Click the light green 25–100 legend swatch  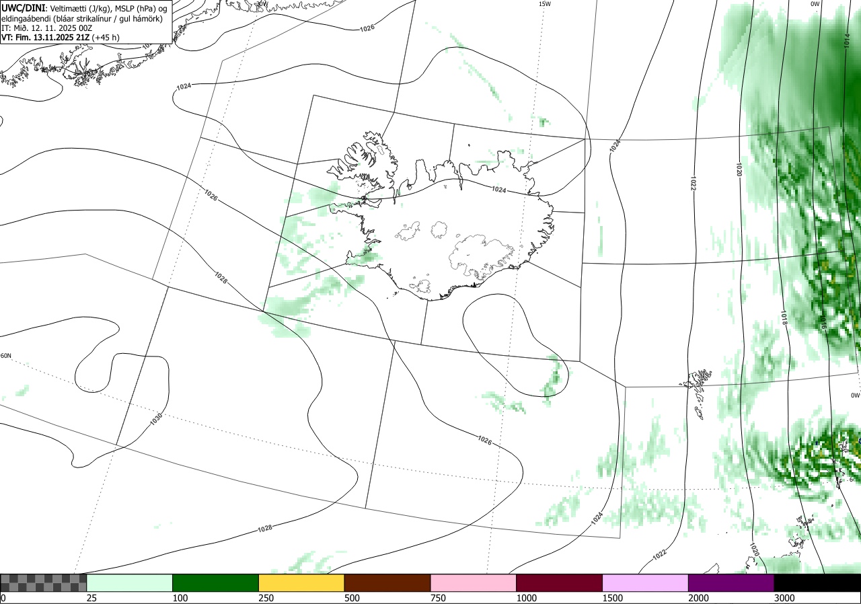(129, 582)
